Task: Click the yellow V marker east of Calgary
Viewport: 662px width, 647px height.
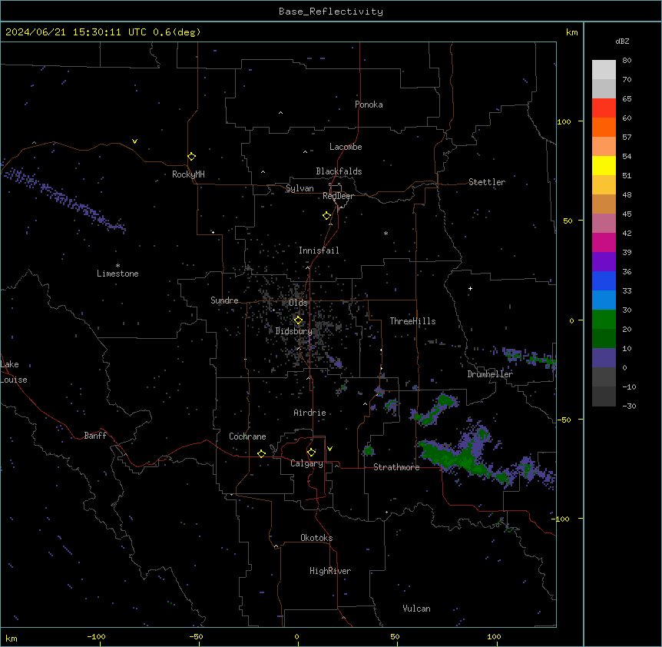Action: 329,449
